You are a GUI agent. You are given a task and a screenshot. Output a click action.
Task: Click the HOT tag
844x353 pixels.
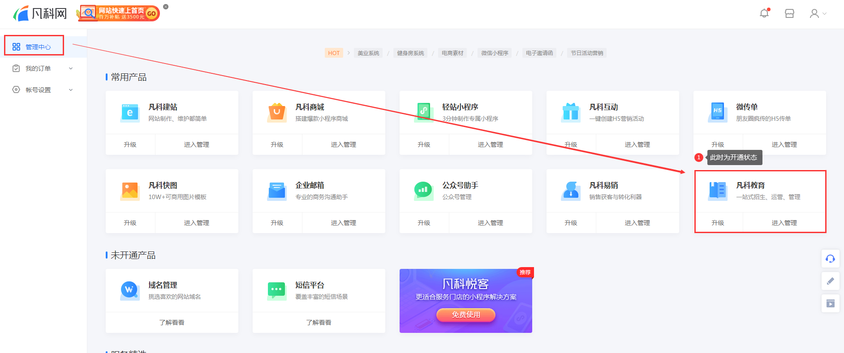334,53
